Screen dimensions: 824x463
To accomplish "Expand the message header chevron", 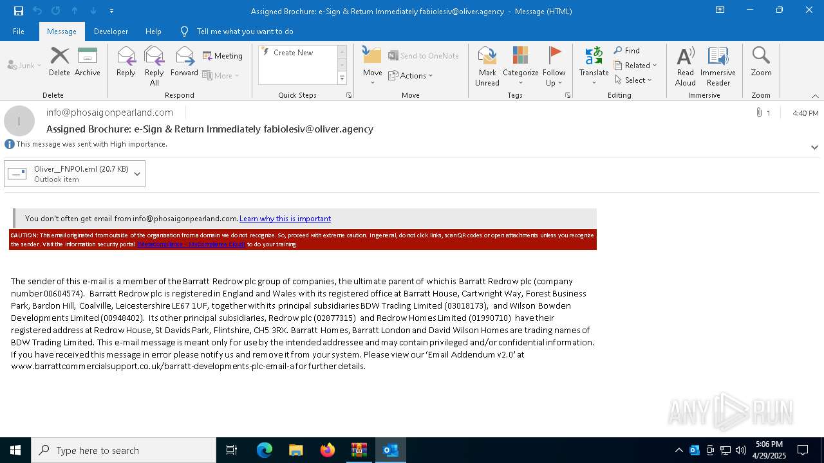I will pos(814,147).
